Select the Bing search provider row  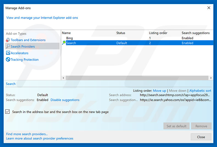pyautogui.click(x=69, y=38)
